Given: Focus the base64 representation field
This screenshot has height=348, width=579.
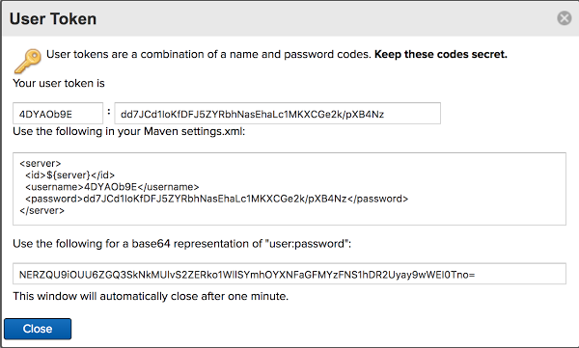Looking at the screenshot, I should pos(289,274).
